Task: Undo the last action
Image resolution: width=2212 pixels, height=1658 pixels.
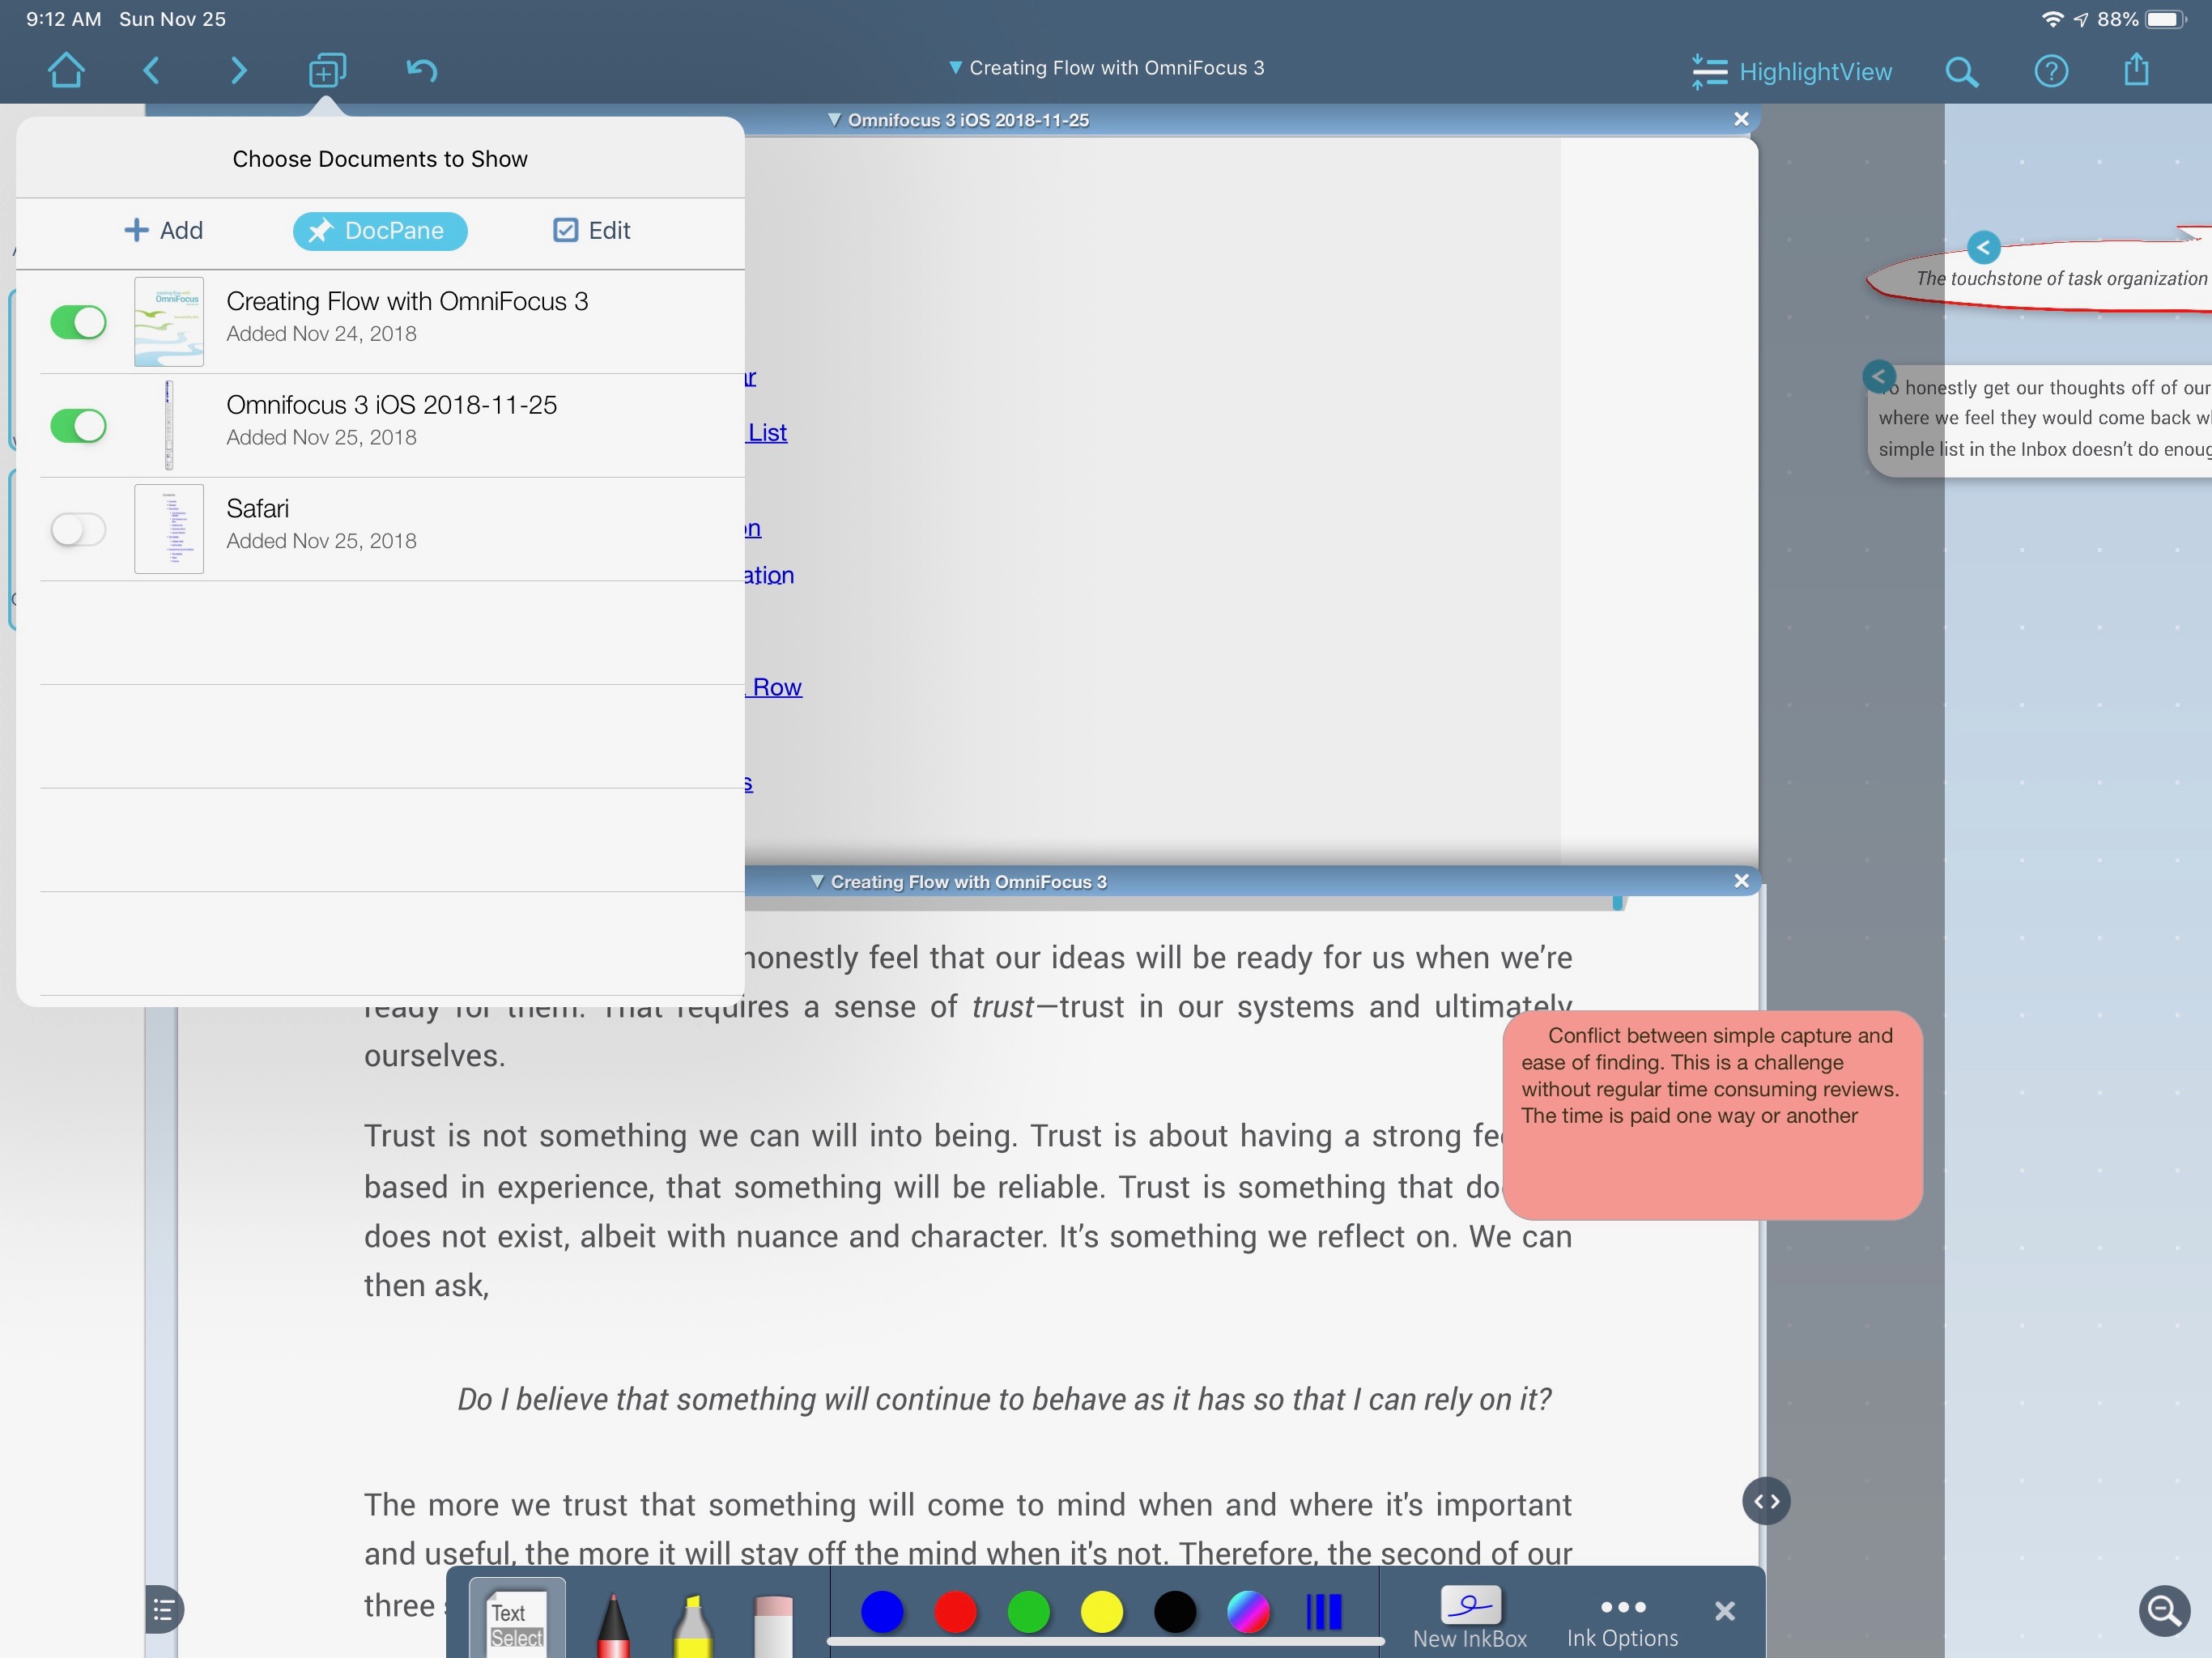Action: click(421, 70)
